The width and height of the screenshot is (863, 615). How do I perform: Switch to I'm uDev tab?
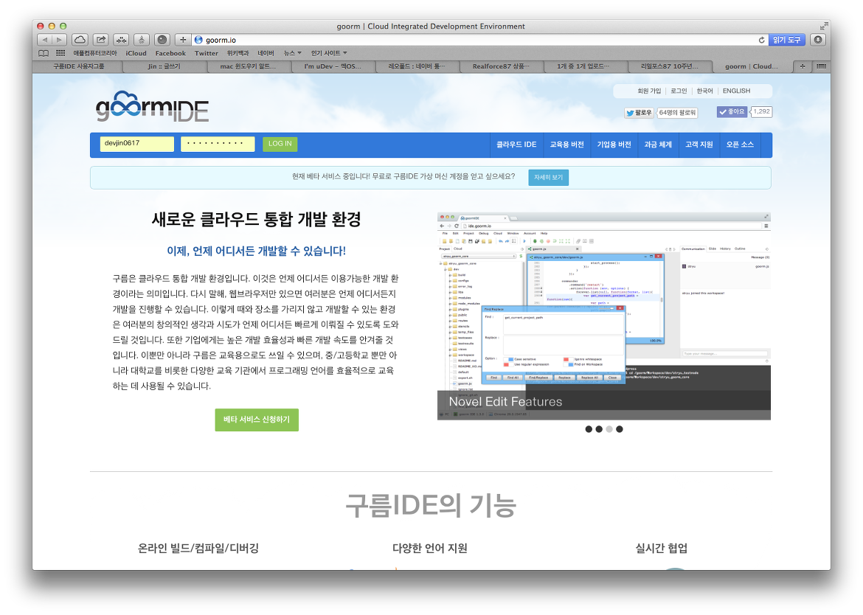[x=333, y=66]
